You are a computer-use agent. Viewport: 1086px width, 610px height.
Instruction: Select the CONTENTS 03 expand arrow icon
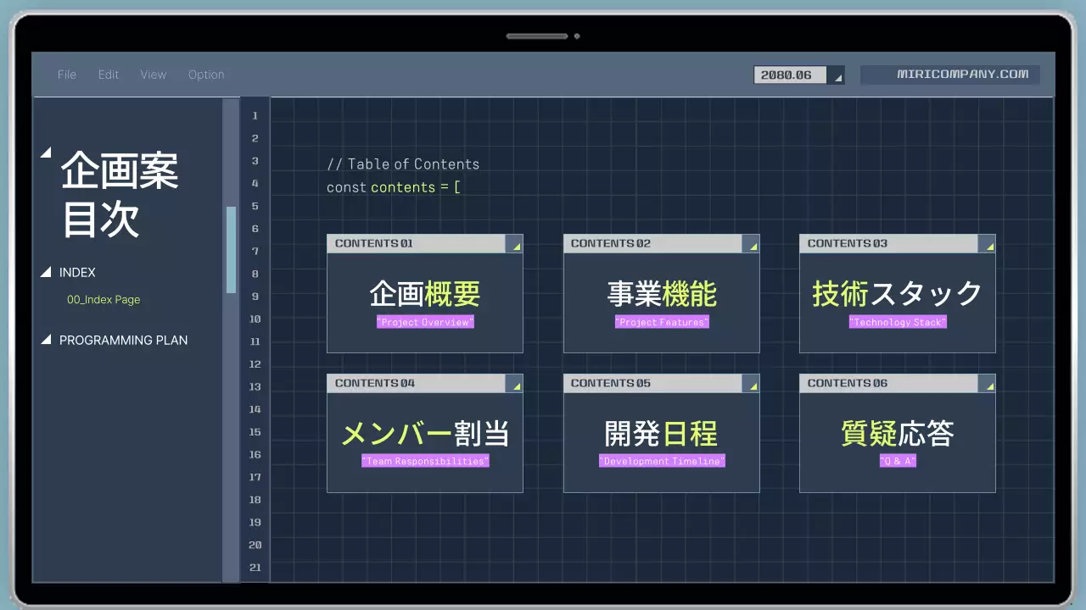(988, 244)
